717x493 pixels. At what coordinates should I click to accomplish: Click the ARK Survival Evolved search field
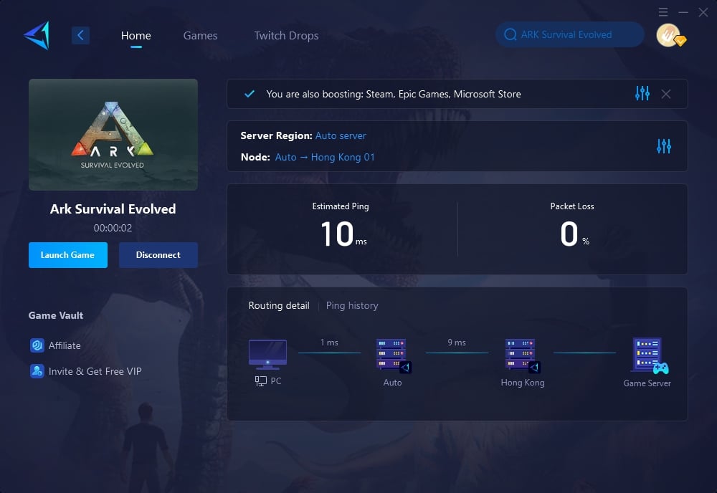point(570,34)
